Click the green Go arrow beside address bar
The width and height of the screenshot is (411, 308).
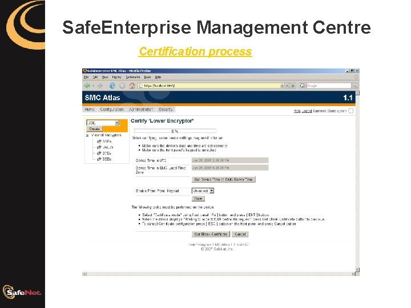coord(293,86)
